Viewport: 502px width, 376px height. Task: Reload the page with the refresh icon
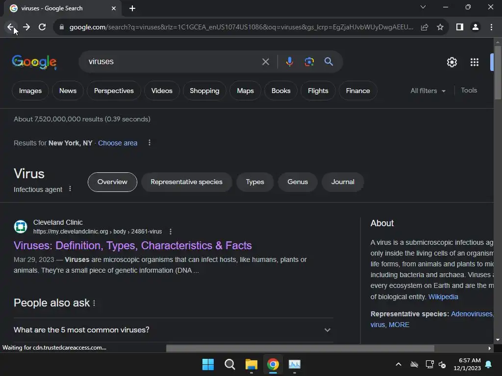coord(42,27)
